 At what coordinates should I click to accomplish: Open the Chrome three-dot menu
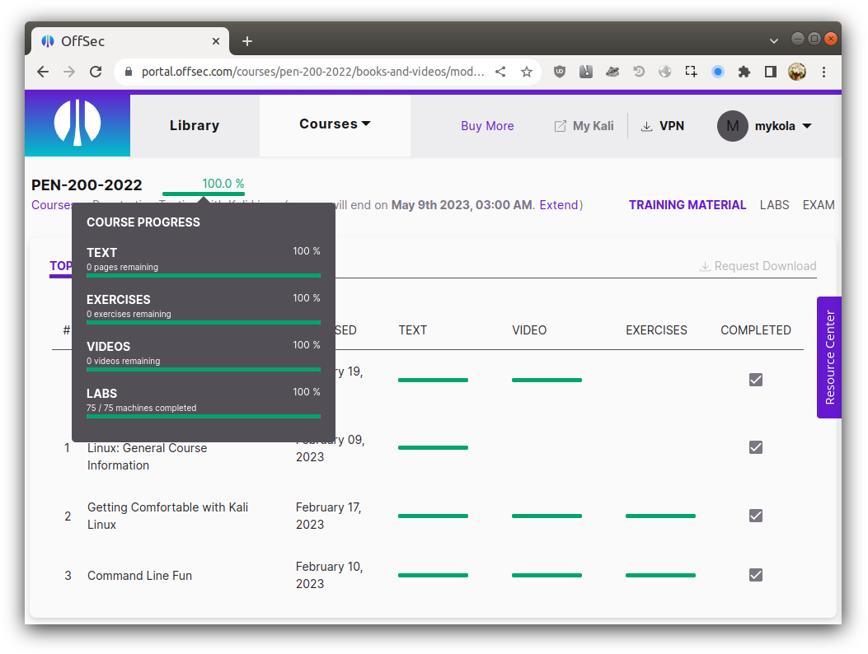[x=823, y=72]
